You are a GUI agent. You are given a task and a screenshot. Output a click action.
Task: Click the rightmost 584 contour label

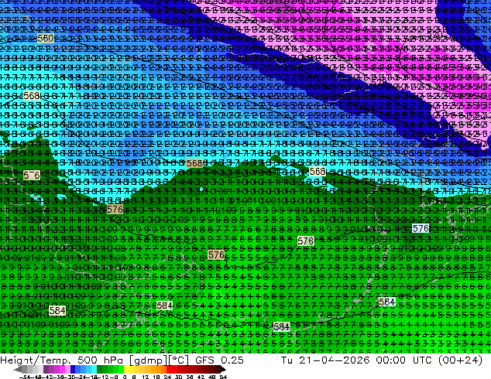point(386,302)
